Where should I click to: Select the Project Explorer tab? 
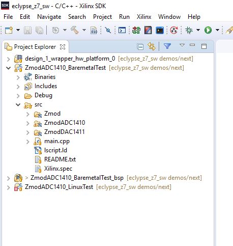35,47
